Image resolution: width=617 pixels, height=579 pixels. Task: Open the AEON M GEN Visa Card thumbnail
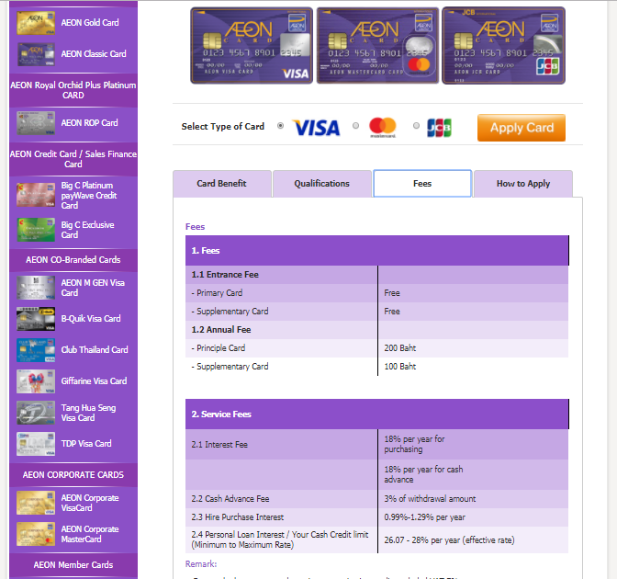tap(36, 288)
